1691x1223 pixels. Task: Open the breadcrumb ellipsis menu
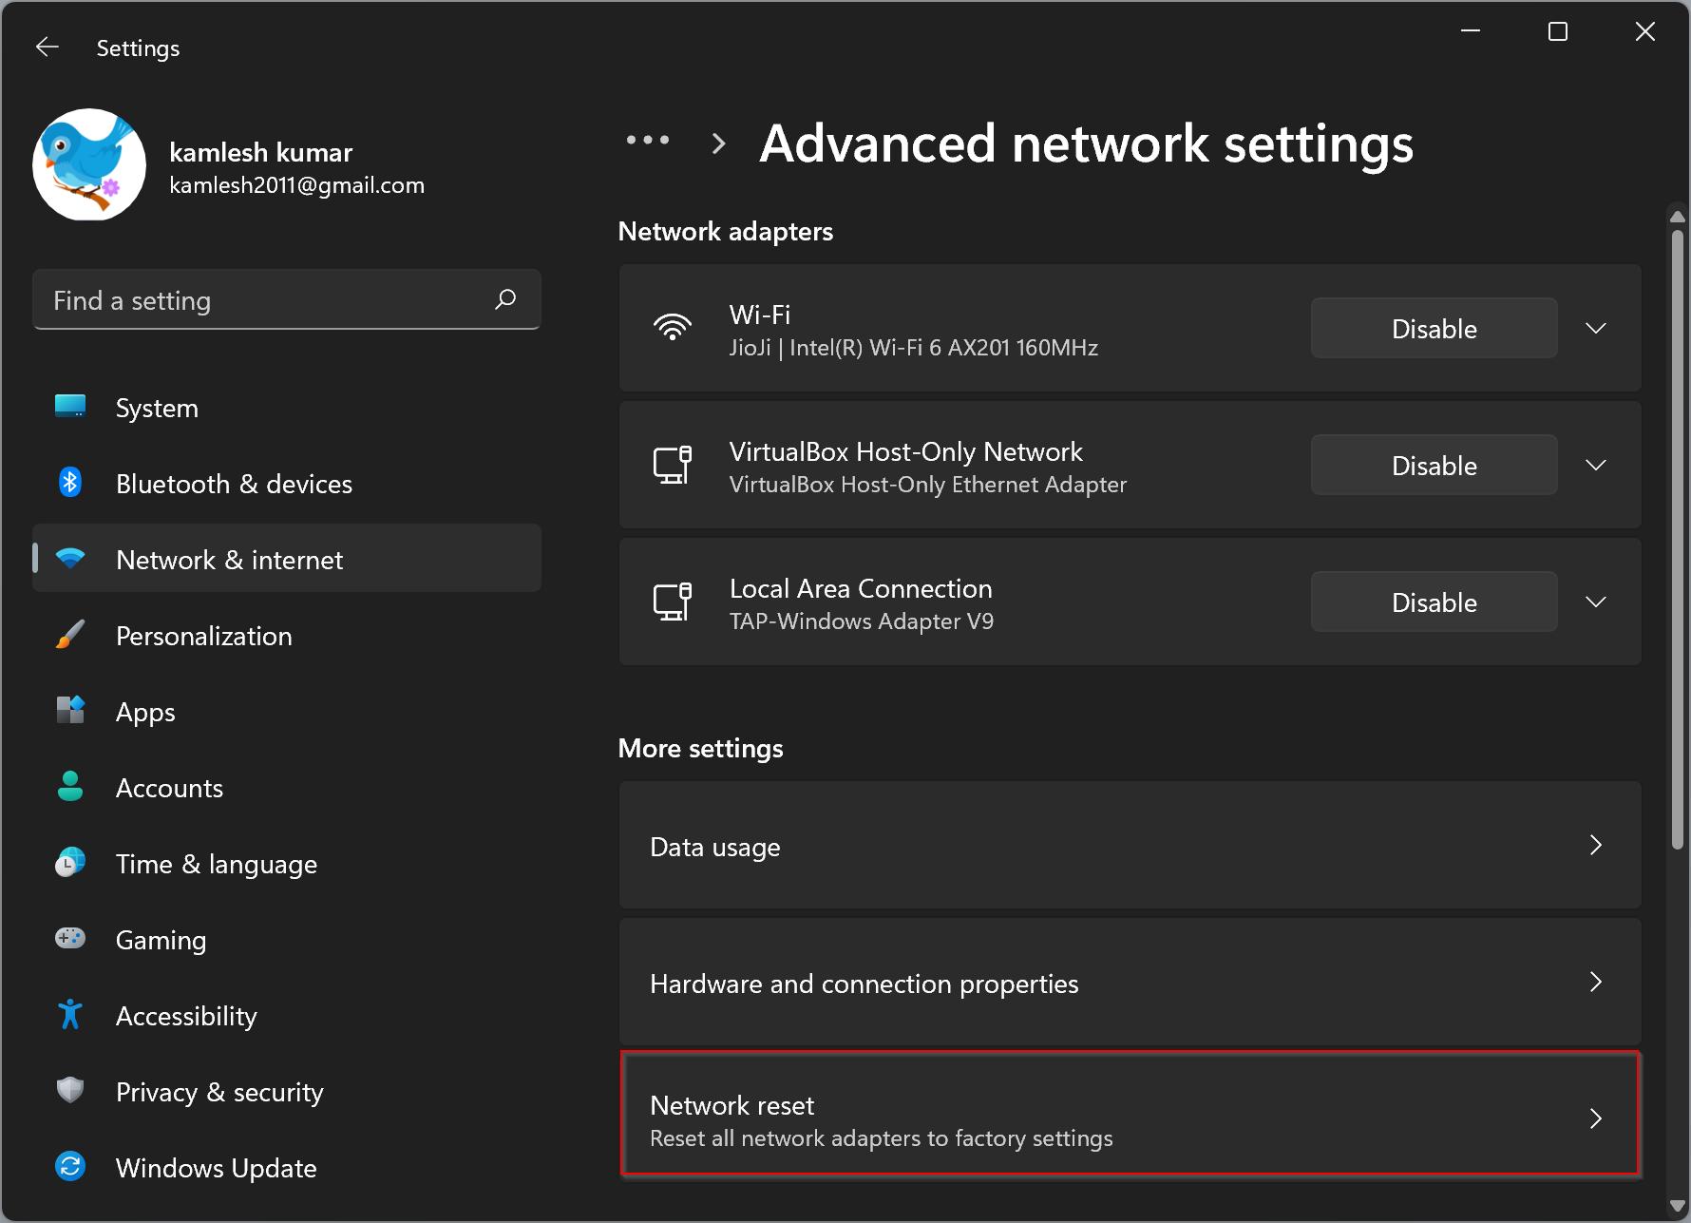(648, 141)
